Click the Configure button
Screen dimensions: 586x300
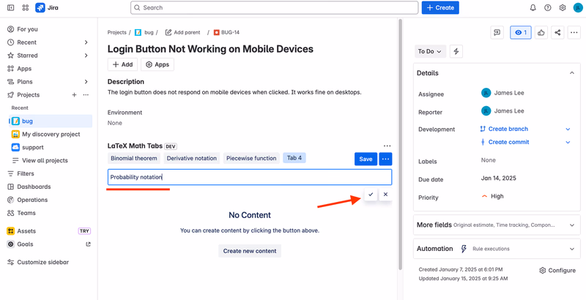tap(557, 271)
